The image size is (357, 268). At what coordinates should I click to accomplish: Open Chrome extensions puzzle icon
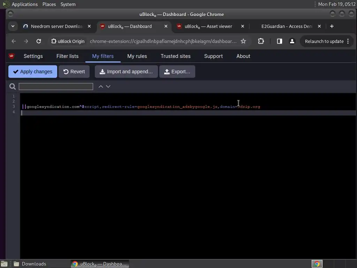coord(261,41)
